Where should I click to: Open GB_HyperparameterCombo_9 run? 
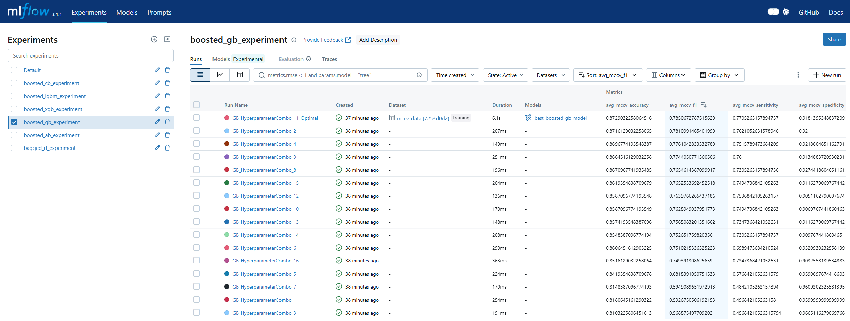click(x=264, y=157)
